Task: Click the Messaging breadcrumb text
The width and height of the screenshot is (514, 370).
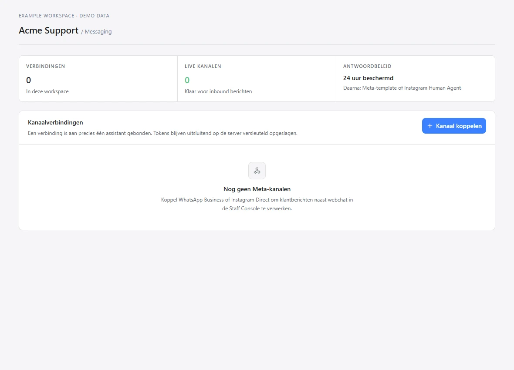Action: tap(98, 32)
